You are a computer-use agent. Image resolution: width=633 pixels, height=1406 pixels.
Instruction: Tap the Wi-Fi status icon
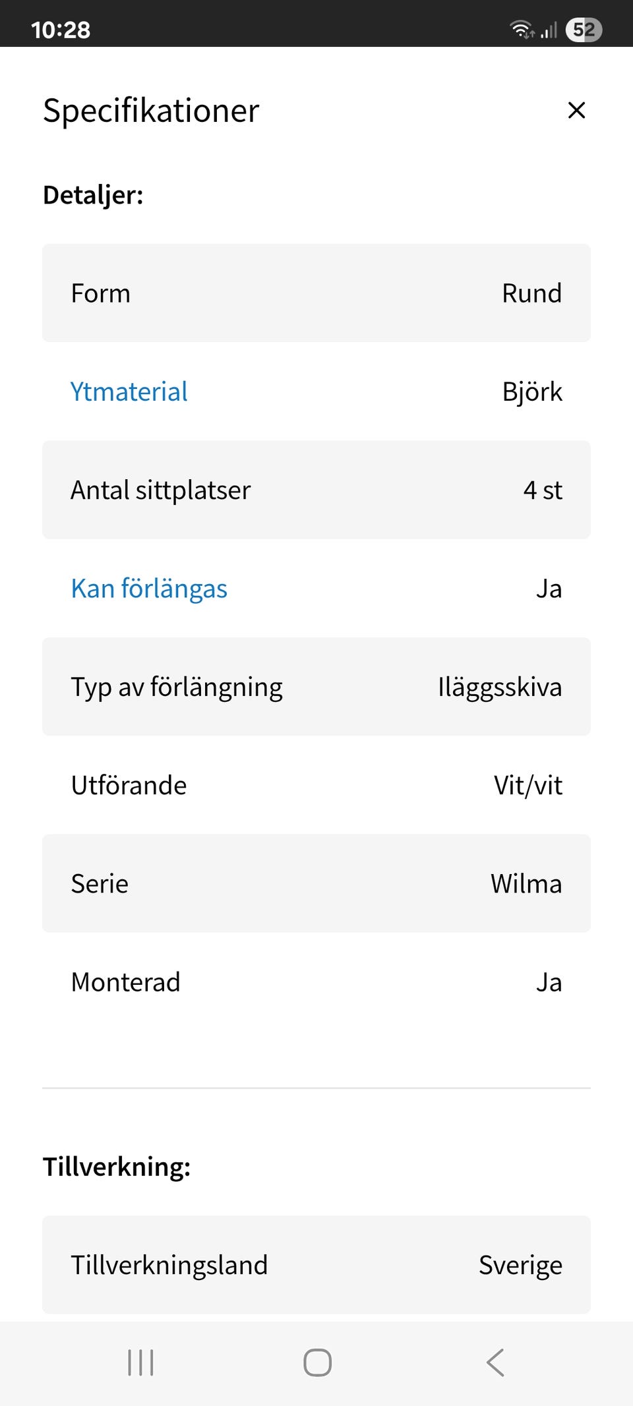pyautogui.click(x=522, y=30)
